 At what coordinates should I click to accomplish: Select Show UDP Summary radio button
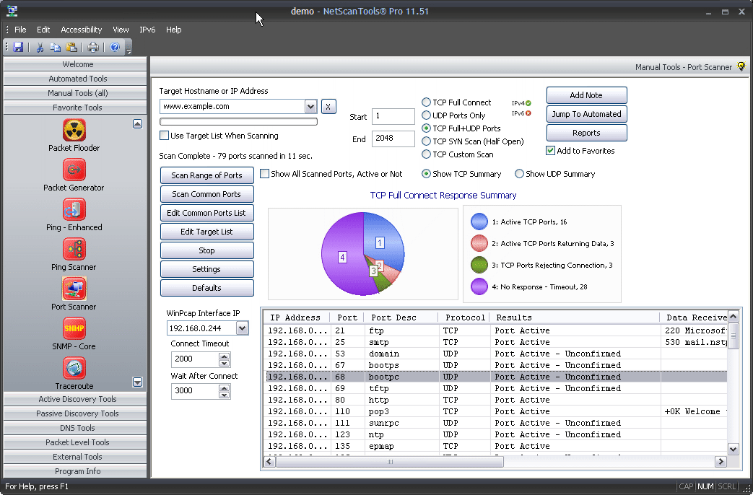[519, 174]
